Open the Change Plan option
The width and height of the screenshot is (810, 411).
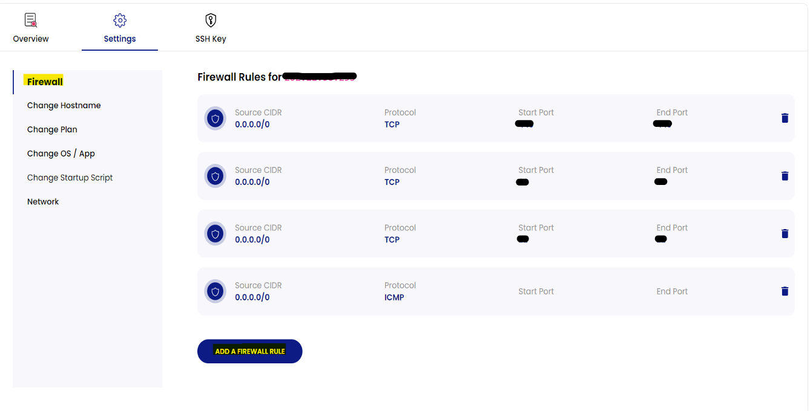52,129
